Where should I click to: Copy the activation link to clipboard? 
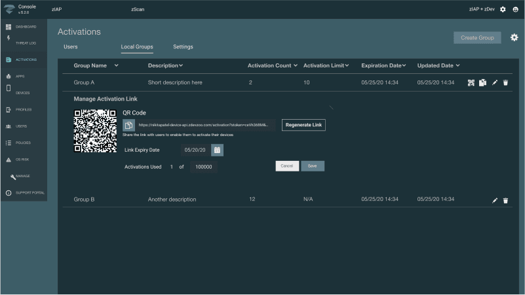click(129, 125)
